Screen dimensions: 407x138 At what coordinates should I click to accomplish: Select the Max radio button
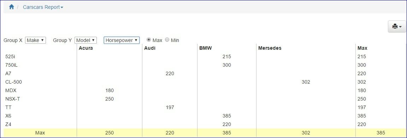[x=149, y=40]
